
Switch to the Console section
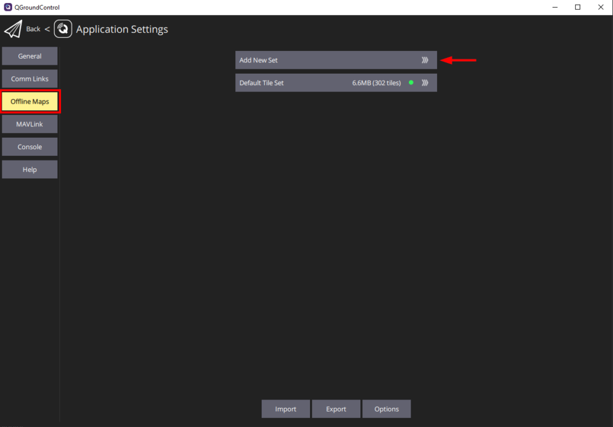pos(29,147)
